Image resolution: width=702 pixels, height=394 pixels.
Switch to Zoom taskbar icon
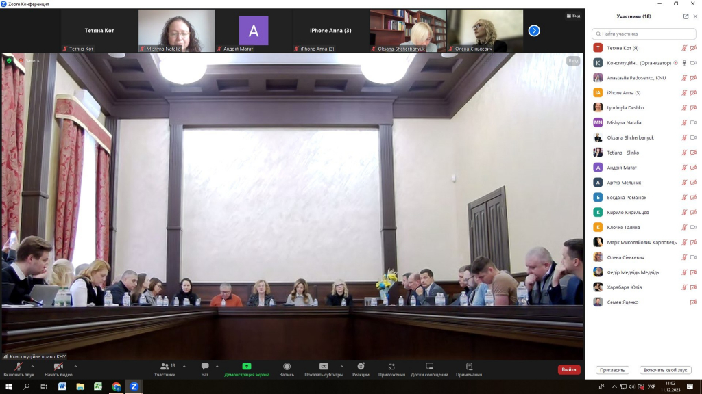[x=134, y=386]
